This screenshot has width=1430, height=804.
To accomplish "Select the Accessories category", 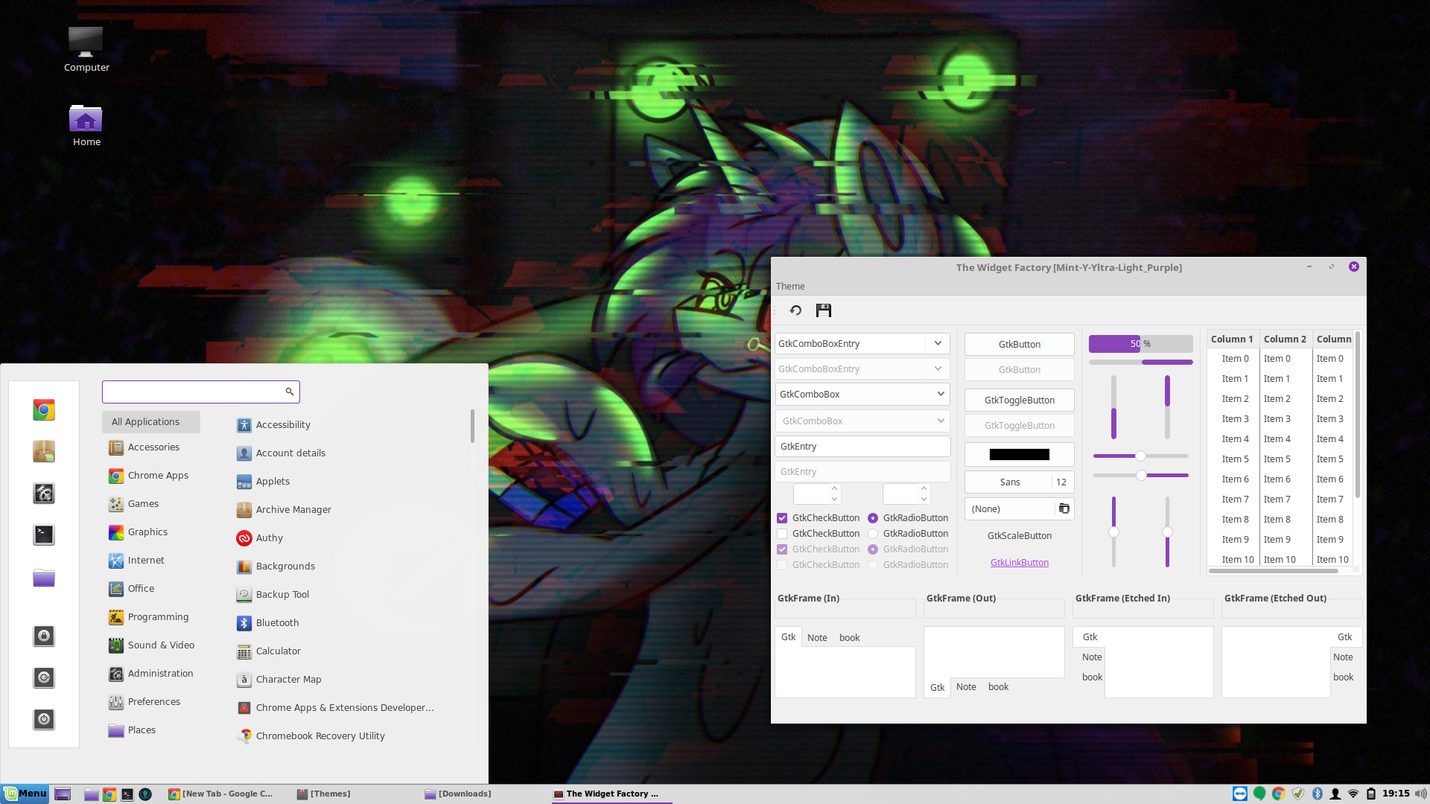I will (151, 447).
